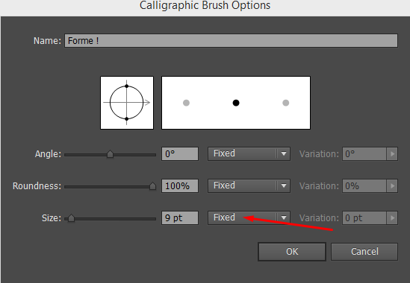Click the Cancel button
Screen dimensions: 410x283
pyautogui.click(x=364, y=252)
